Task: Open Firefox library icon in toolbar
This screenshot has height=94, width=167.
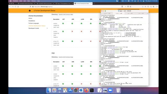Action: point(146,7)
